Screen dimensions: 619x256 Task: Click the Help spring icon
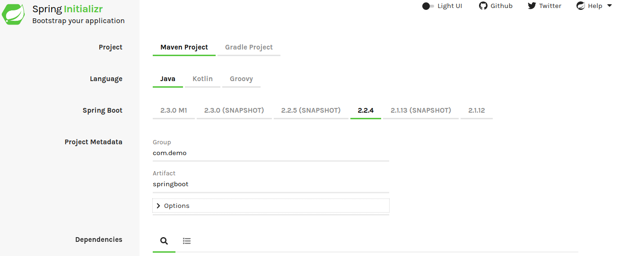(581, 6)
